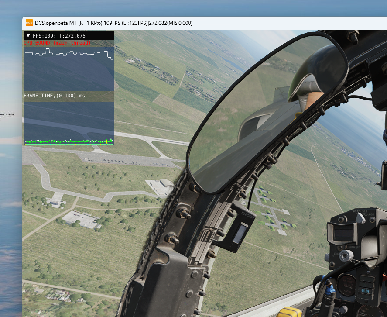Click the 'CPU BOUND (main thread)' warning text
This screenshot has height=317, width=387.
(57, 43)
